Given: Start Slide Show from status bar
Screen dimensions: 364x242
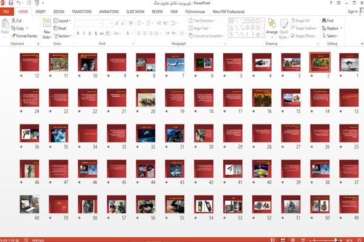Looking at the screenshot, I should [303, 240].
